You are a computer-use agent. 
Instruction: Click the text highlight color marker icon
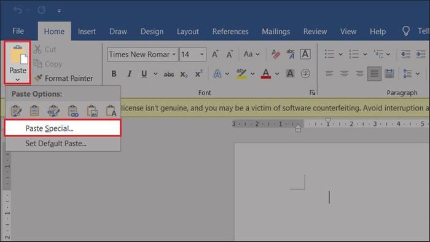point(241,74)
